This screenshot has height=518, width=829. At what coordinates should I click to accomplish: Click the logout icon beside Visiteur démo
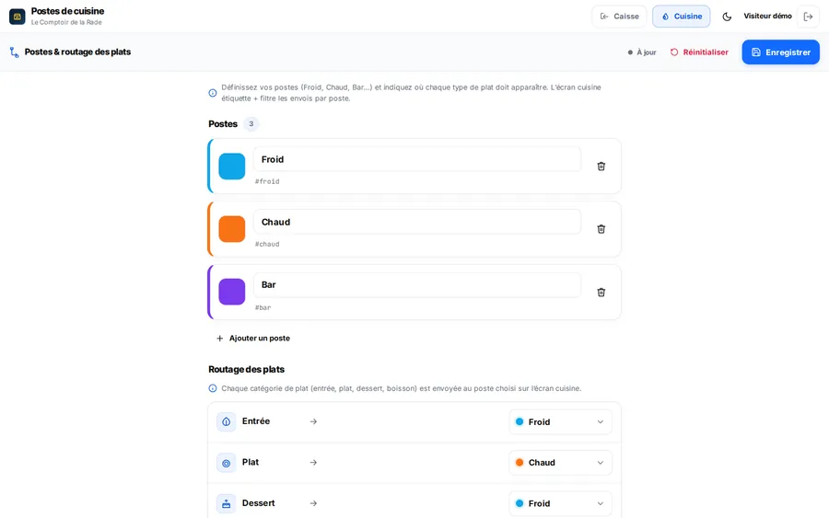pos(808,17)
